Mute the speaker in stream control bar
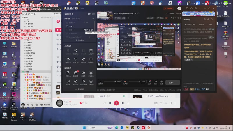Viewport: 233px width, 131px height. (x=125, y=82)
